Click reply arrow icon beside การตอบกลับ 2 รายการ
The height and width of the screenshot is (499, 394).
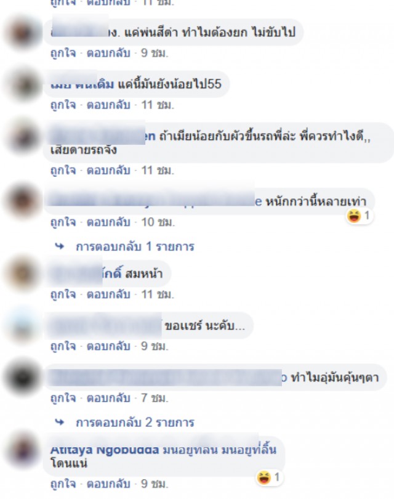60,423
